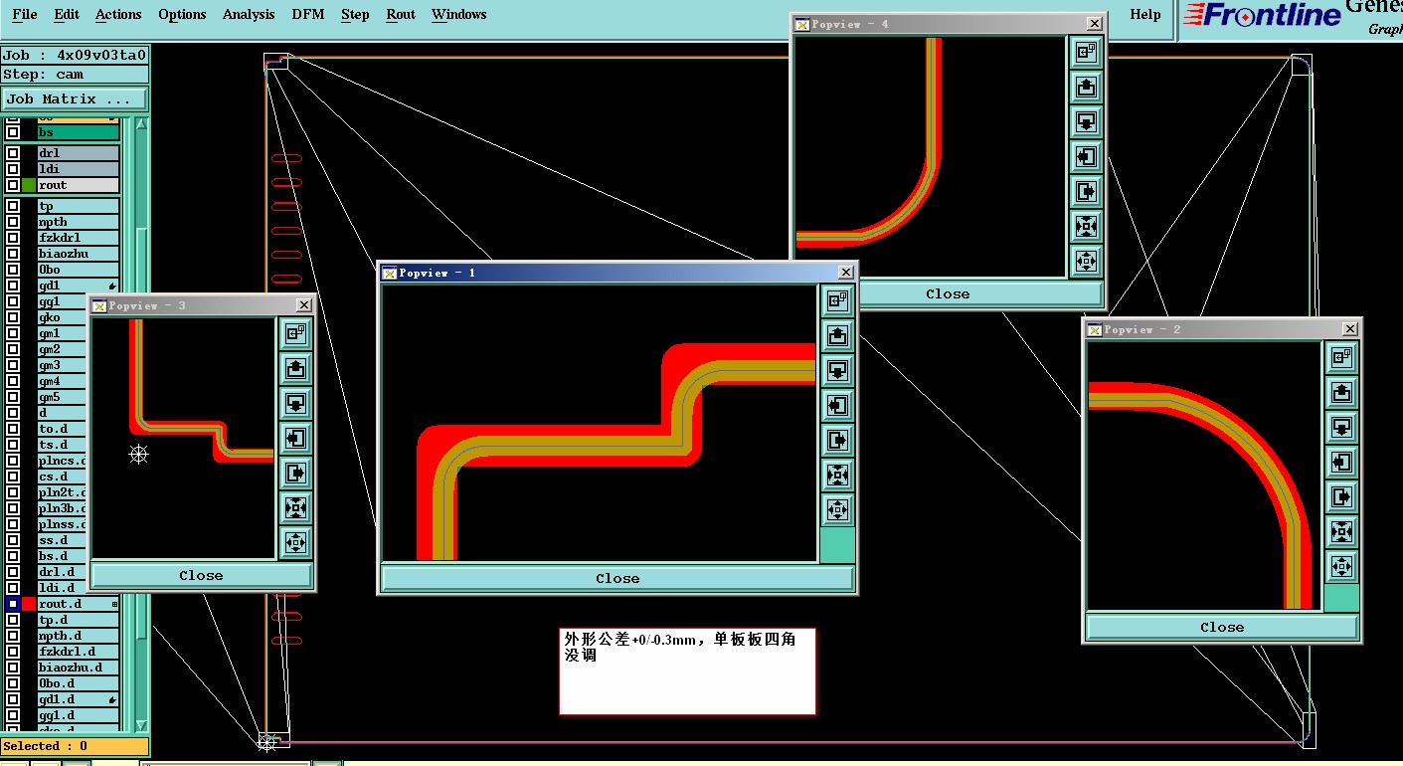Pan left in Popview 3
The height and width of the screenshot is (766, 1403).
[x=295, y=439]
